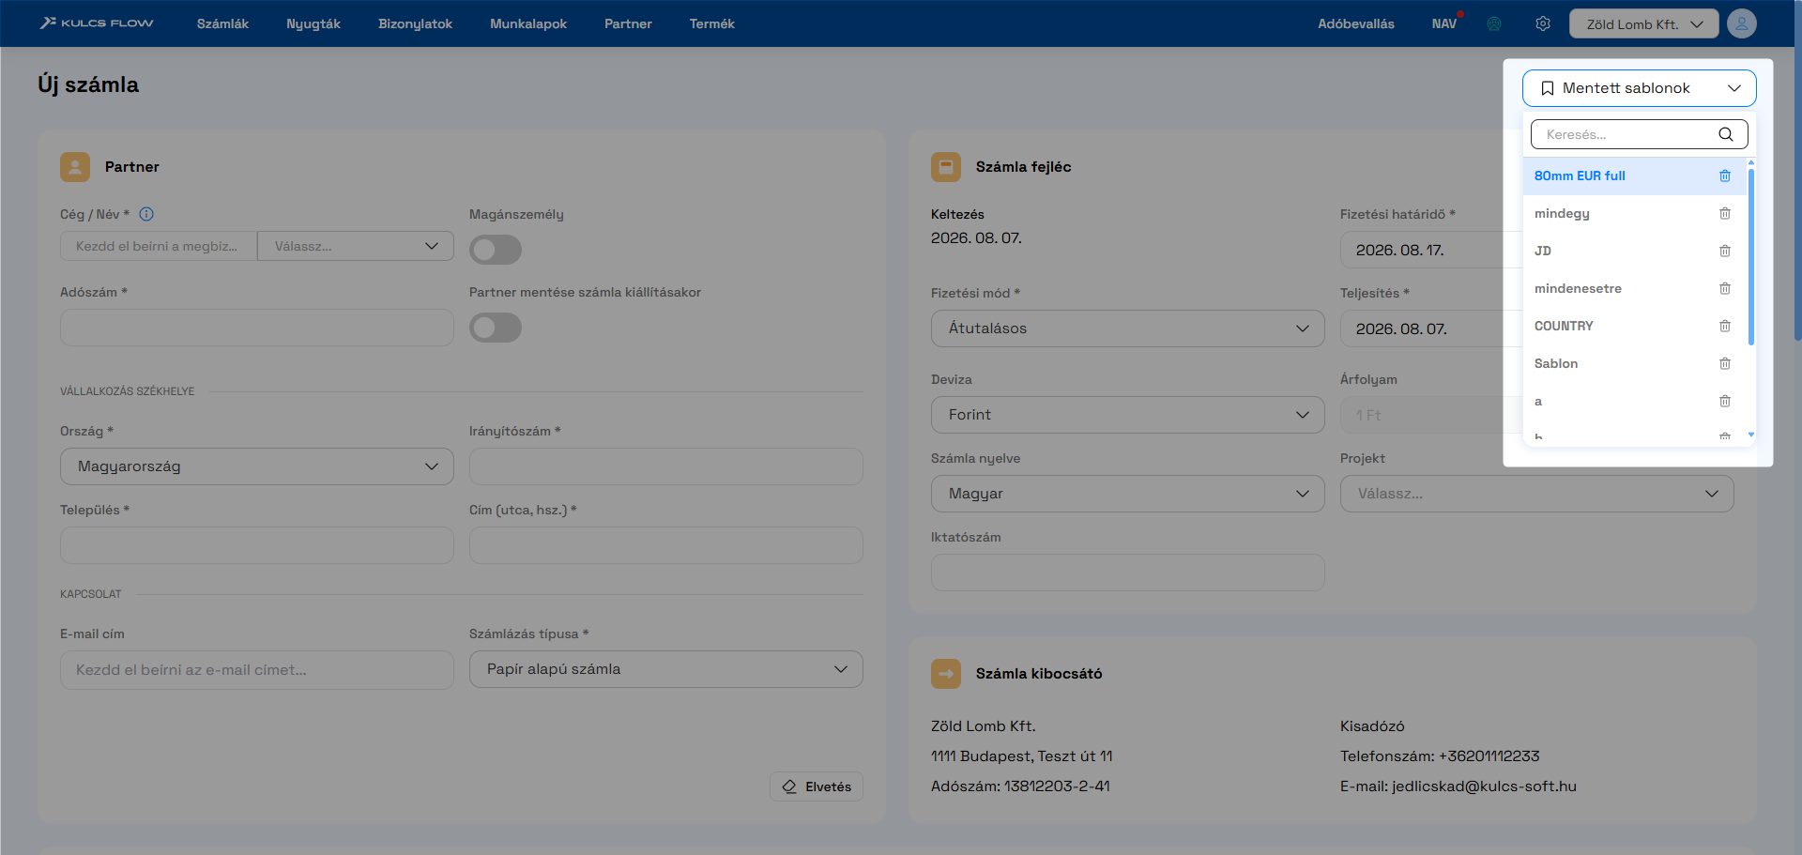This screenshot has height=855, width=1802.
Task: Open the Ország dropdown showing Magyarország
Action: click(x=257, y=466)
